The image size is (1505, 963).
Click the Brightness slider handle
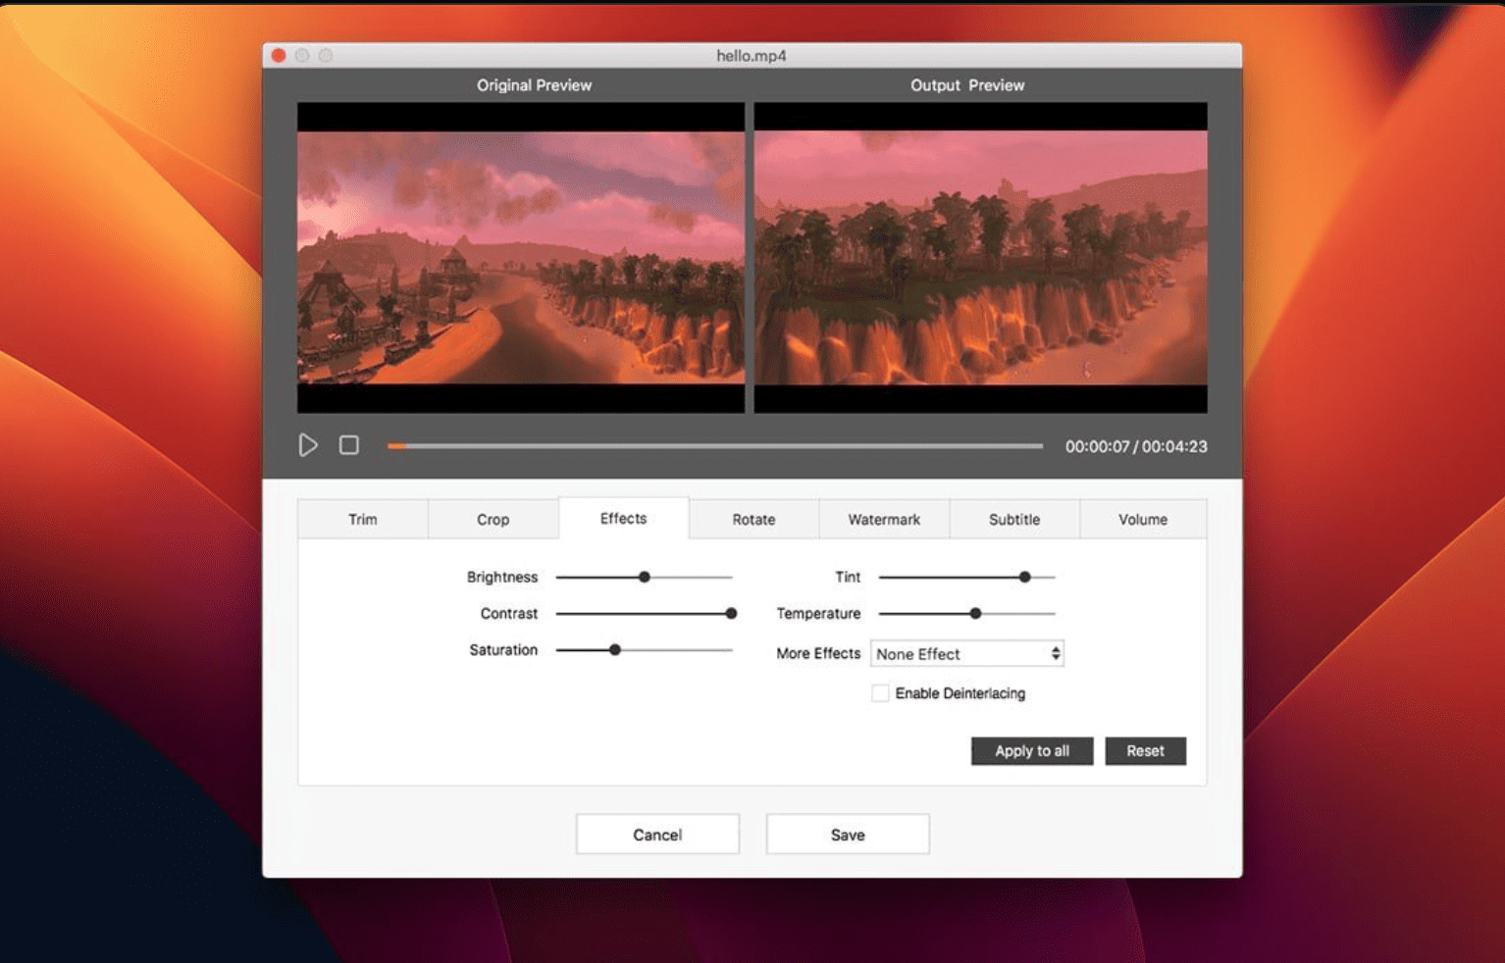[x=645, y=577]
